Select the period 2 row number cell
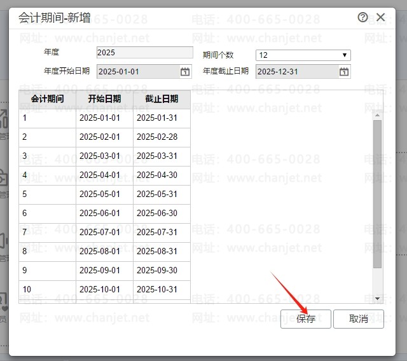 click(x=48, y=137)
